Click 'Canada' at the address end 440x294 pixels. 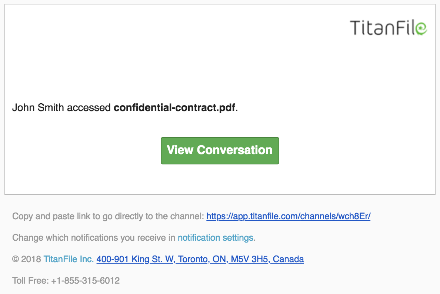pyautogui.click(x=288, y=259)
